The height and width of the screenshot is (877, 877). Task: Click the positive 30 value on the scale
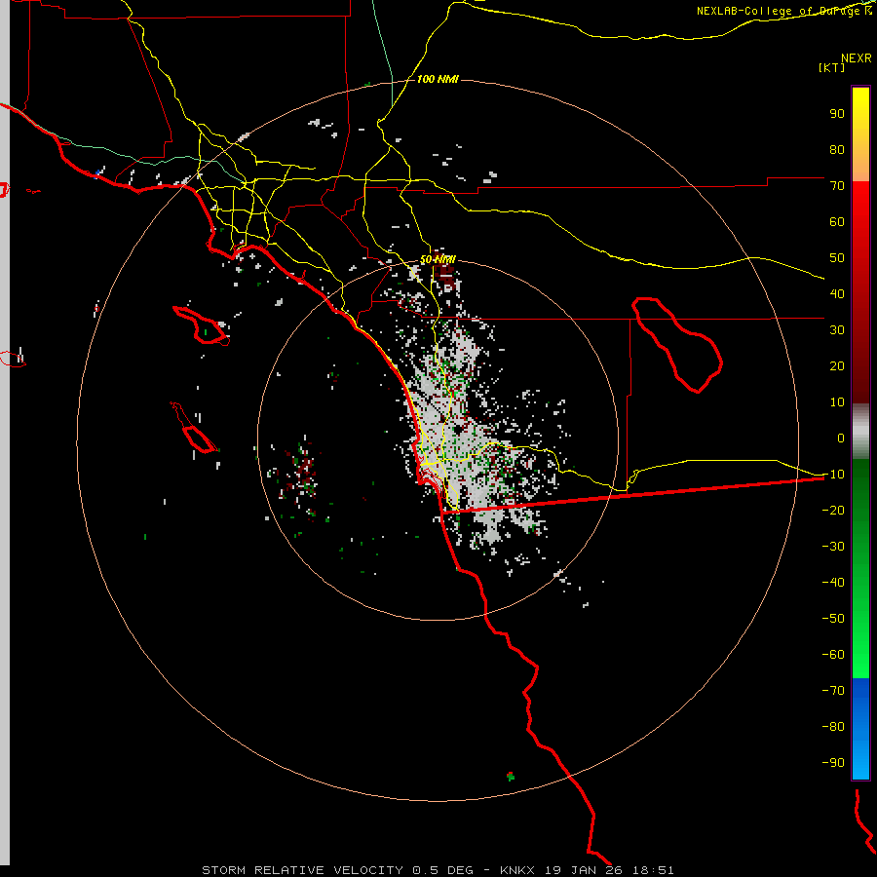point(837,330)
